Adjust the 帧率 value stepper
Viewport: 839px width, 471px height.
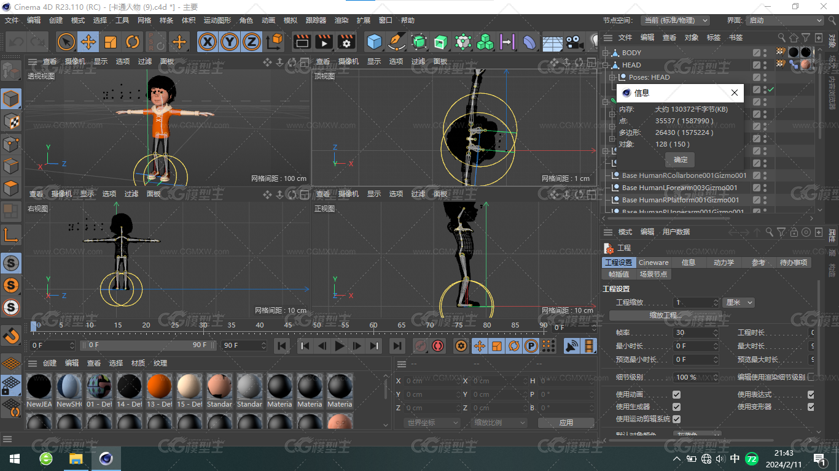pyautogui.click(x=716, y=332)
